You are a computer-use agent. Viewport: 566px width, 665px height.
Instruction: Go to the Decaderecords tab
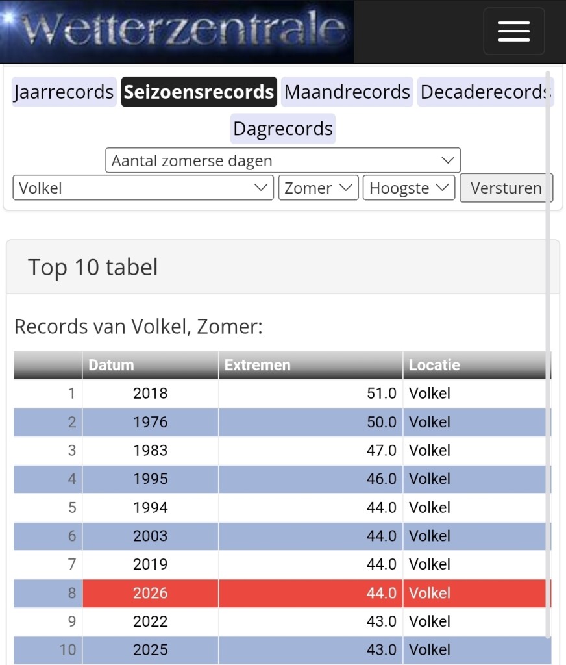tap(485, 92)
